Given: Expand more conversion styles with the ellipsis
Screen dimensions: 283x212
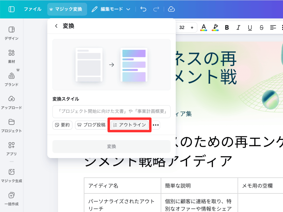Looking at the screenshot, I should pos(155,125).
